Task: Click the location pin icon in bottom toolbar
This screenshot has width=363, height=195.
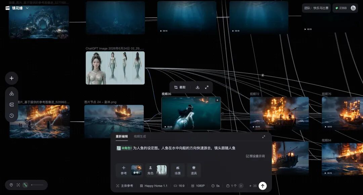Action: click(x=11, y=185)
